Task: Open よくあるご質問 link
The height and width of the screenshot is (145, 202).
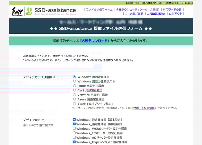Action: click(x=134, y=14)
